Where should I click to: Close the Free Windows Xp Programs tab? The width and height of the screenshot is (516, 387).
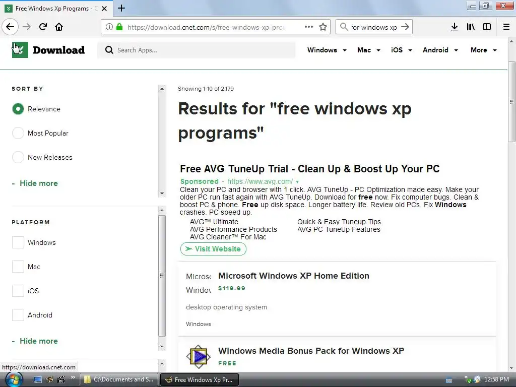(104, 9)
